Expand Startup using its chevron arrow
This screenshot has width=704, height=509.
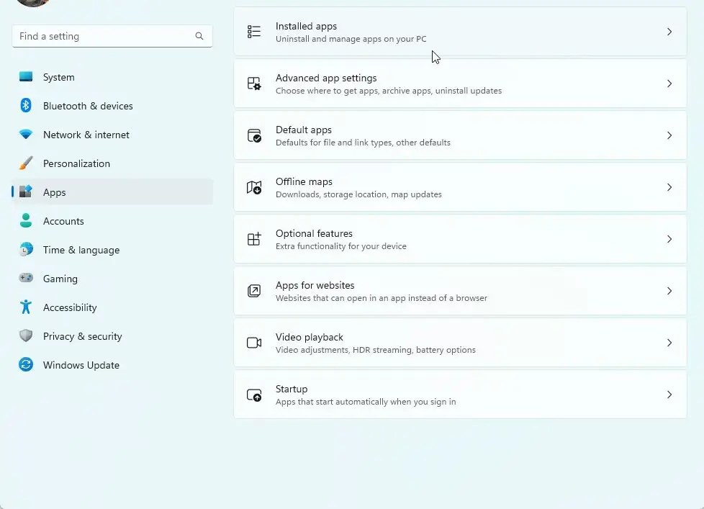(669, 395)
